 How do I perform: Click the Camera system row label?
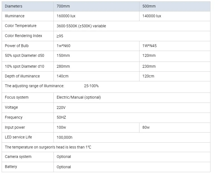click(x=18, y=157)
